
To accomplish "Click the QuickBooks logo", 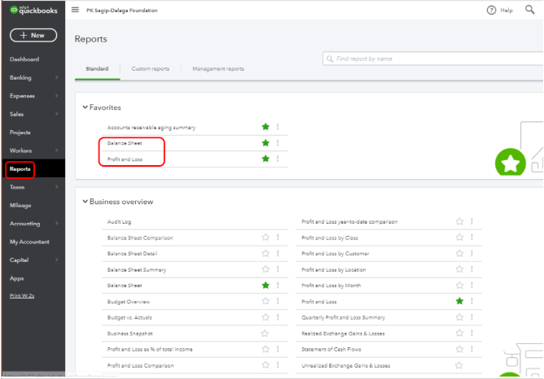I will (33, 10).
